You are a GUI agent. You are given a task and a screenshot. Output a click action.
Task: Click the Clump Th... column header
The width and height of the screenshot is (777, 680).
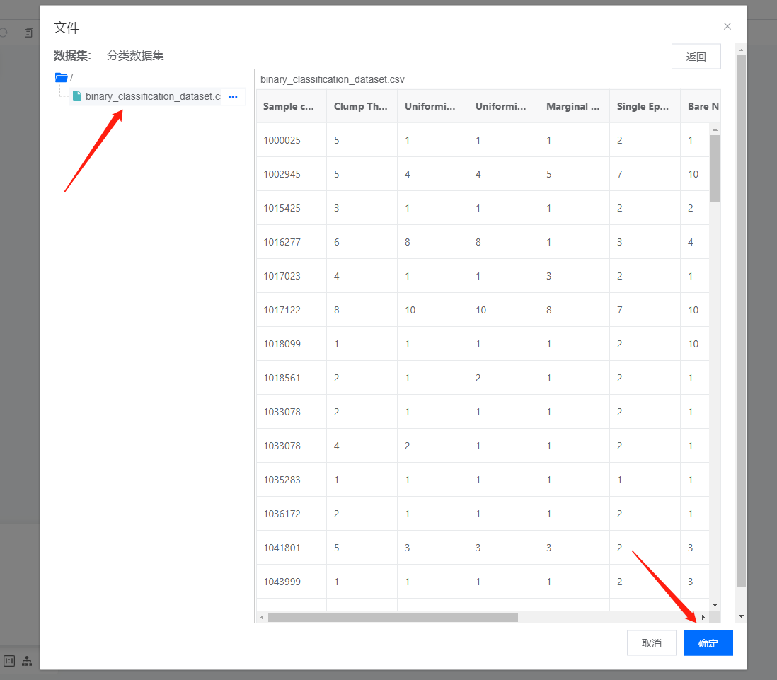362,106
